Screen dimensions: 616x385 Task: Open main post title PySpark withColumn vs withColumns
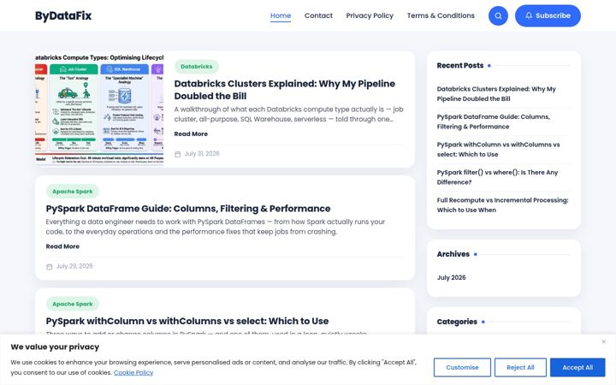(x=187, y=321)
